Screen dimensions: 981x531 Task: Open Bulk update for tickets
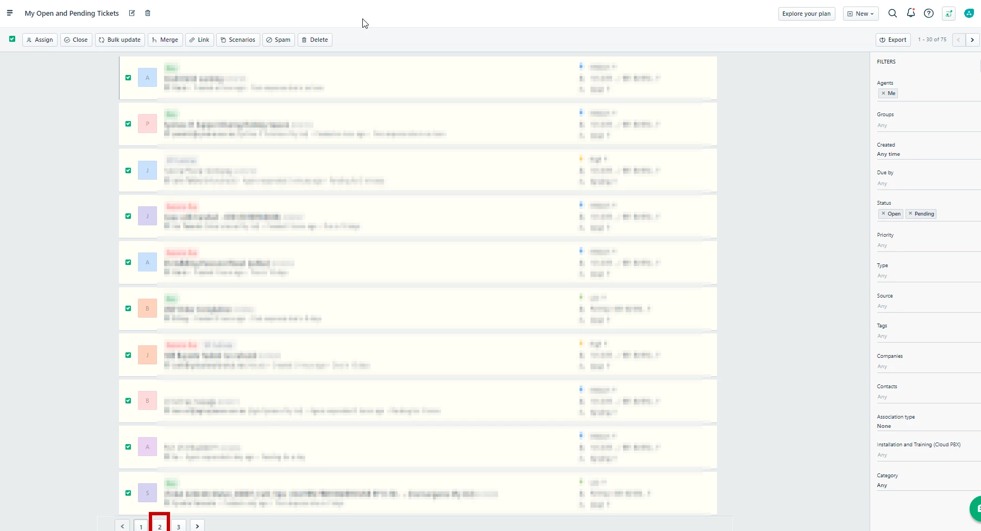pyautogui.click(x=120, y=40)
